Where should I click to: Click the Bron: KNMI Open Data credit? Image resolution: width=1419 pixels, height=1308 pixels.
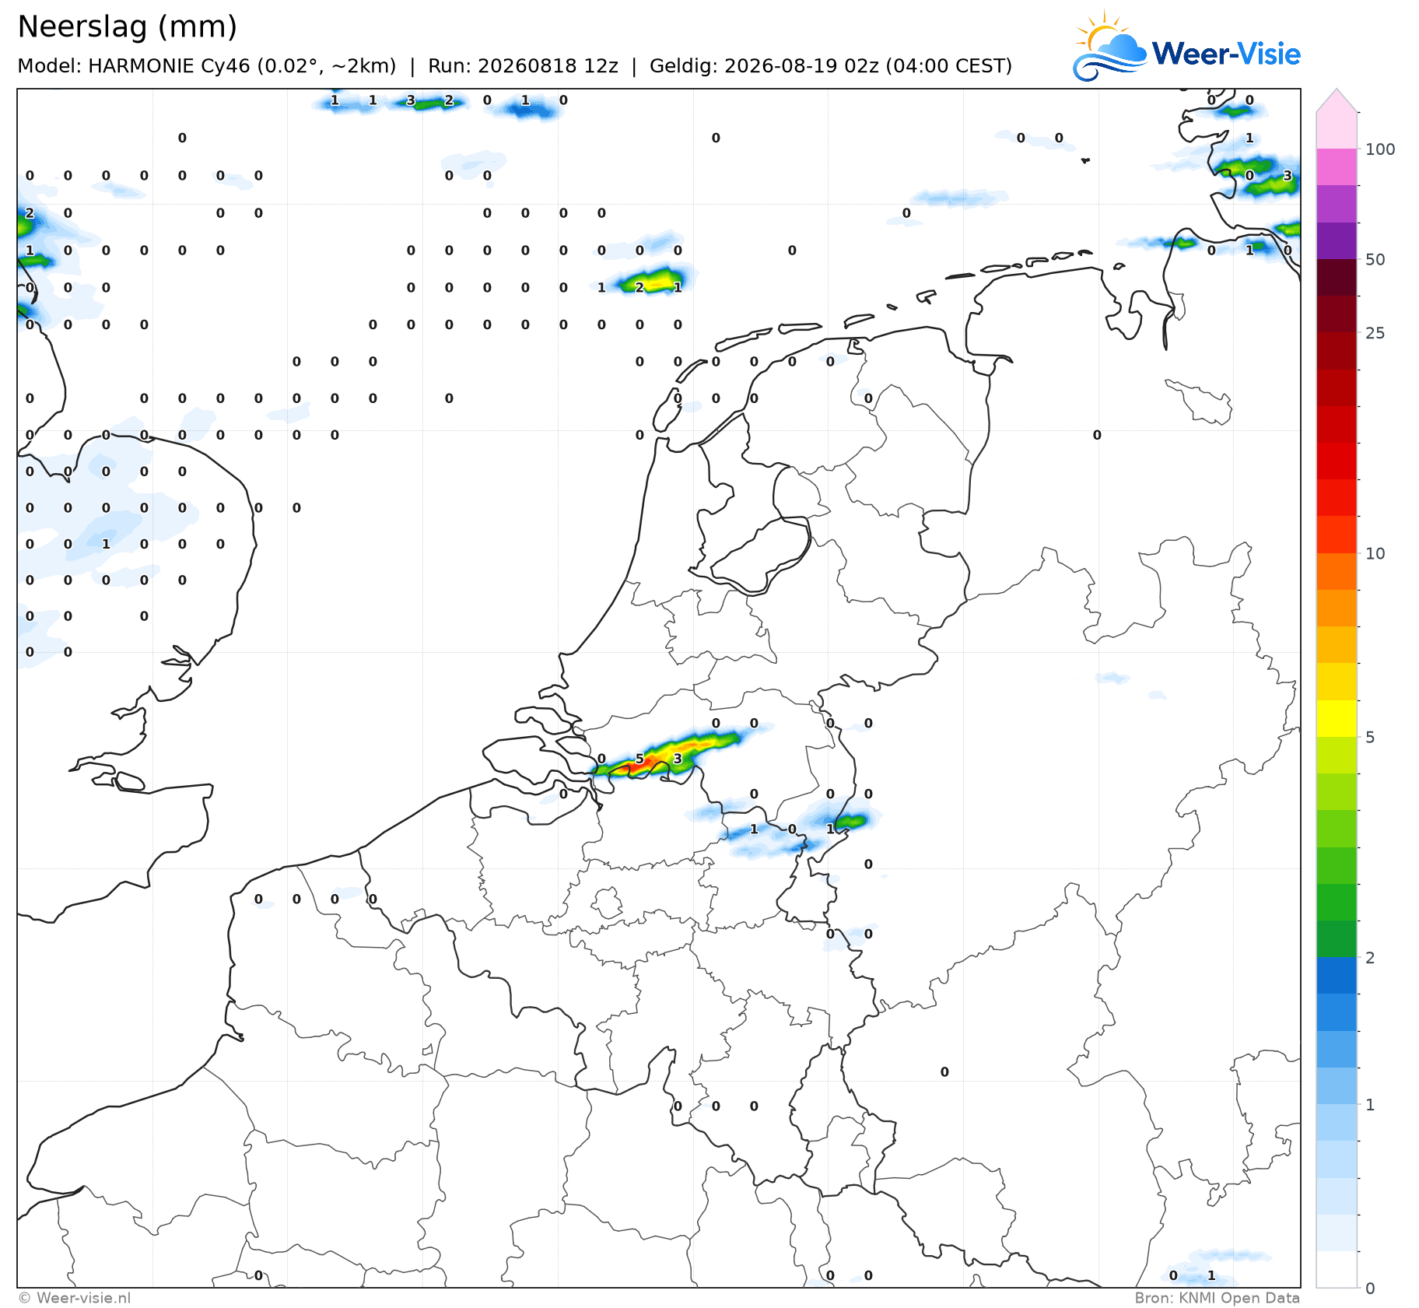coord(1217,1298)
